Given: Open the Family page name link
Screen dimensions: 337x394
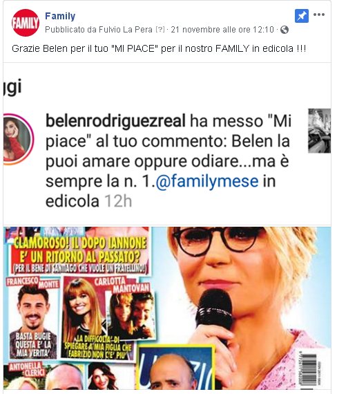Looking at the screenshot, I should (x=60, y=16).
